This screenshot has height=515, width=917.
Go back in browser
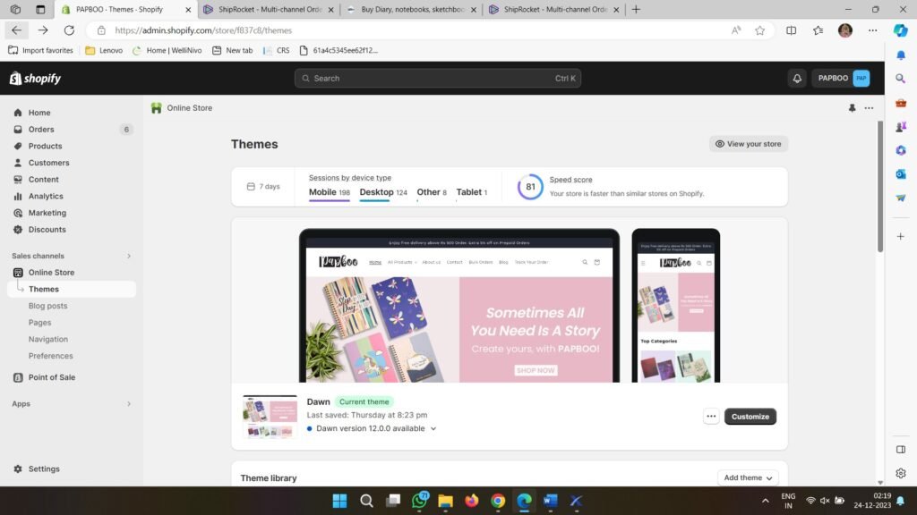(x=16, y=30)
